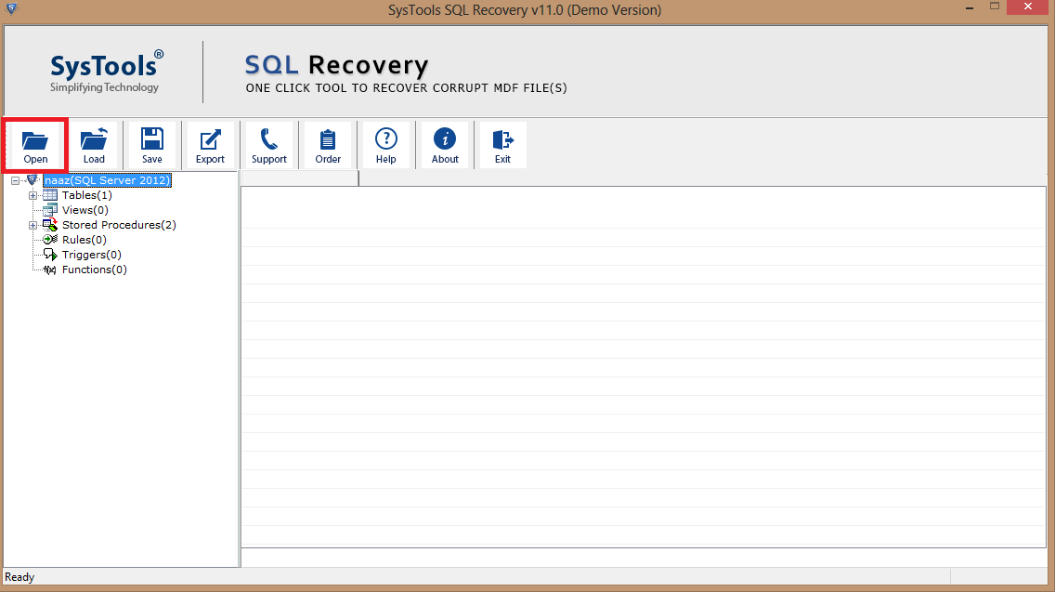Launch Export from the toolbar
Image resolution: width=1055 pixels, height=592 pixels.
210,145
